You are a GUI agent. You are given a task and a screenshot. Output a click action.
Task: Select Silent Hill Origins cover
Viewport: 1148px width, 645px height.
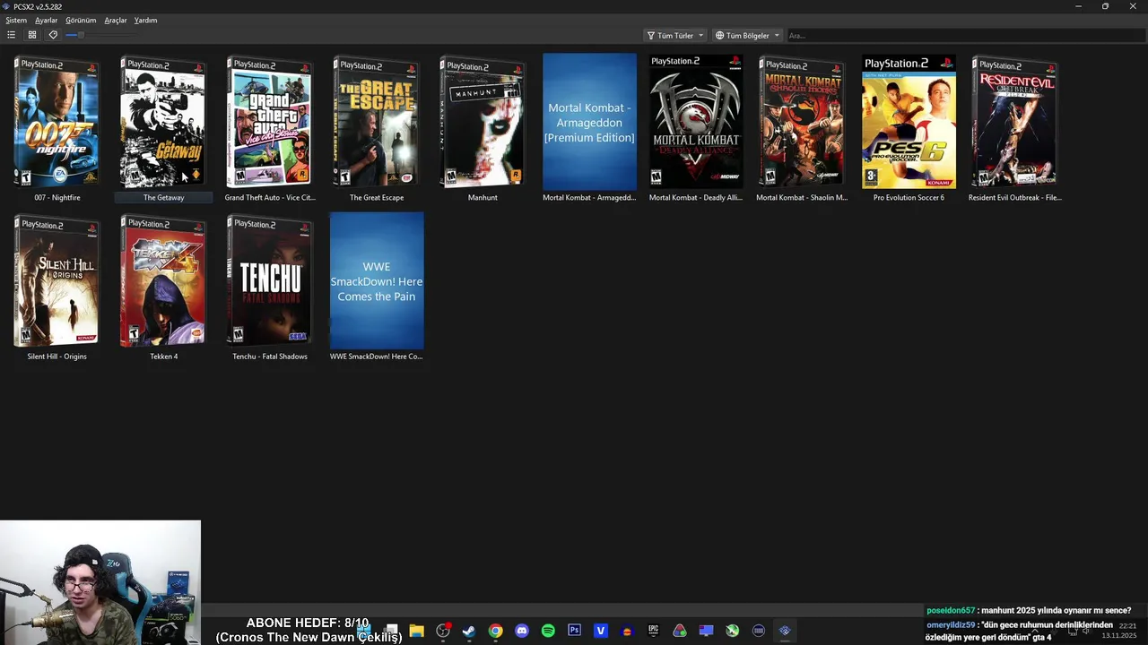point(57,280)
